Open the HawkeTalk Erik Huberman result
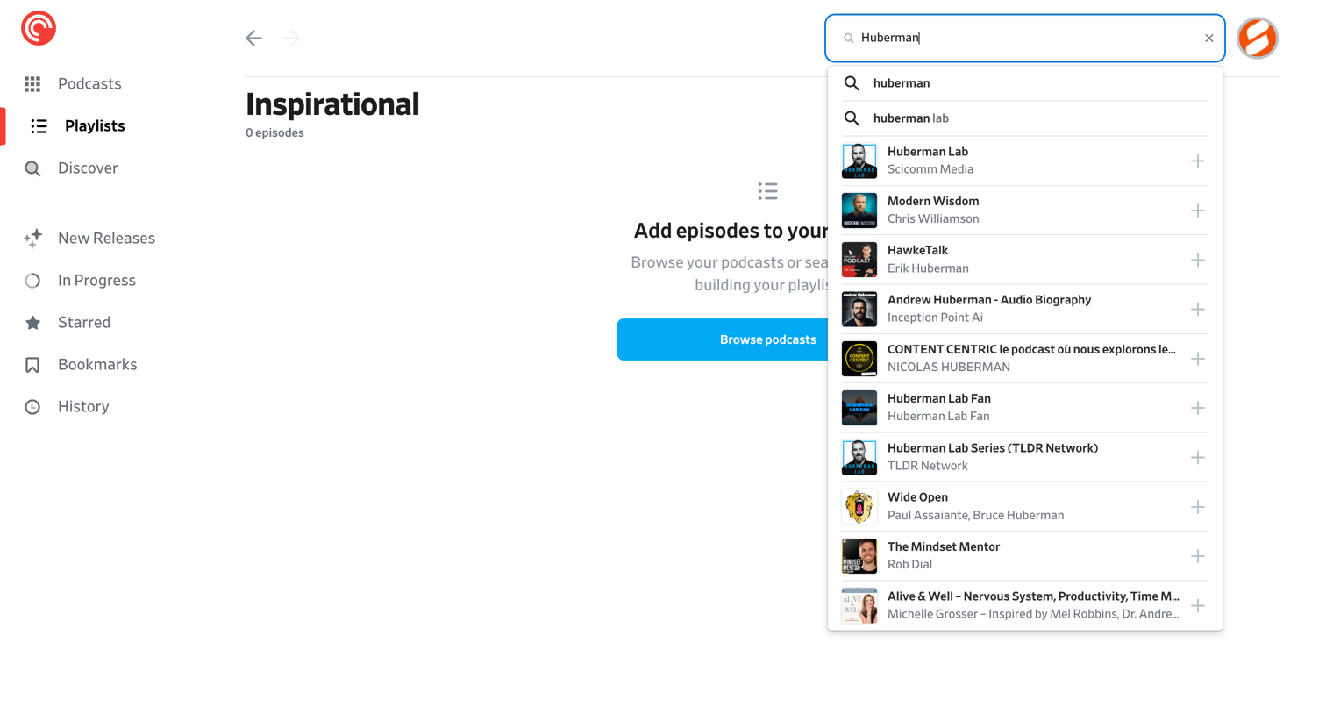The image size is (1326, 714). (1024, 261)
